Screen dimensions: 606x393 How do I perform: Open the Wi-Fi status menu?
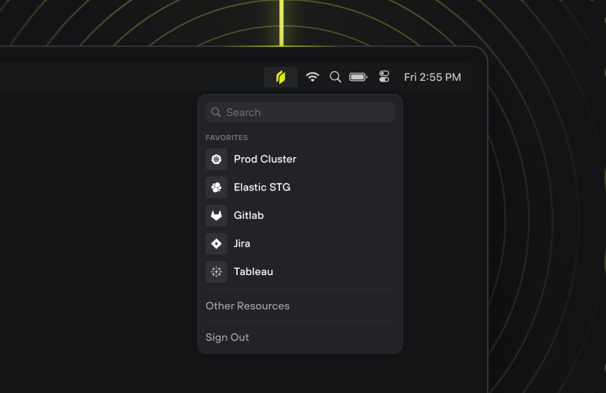[x=313, y=77]
